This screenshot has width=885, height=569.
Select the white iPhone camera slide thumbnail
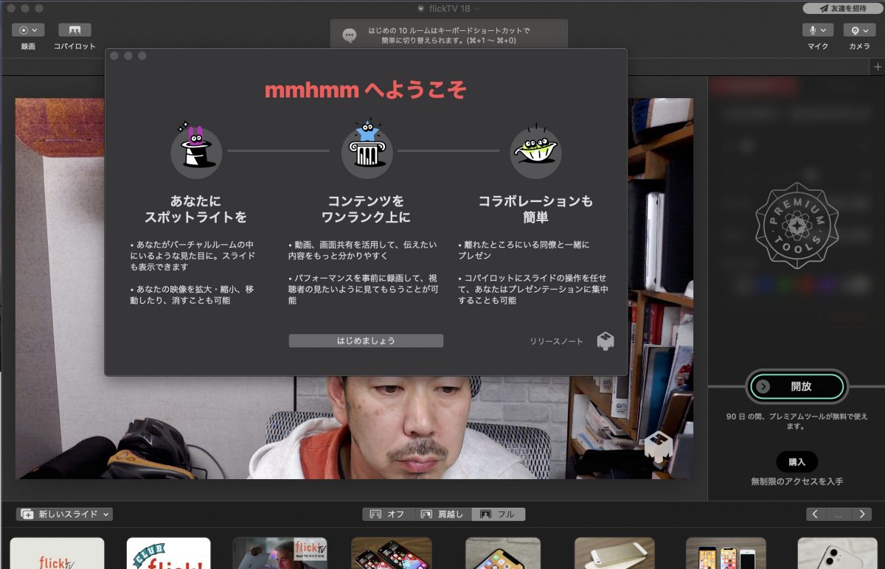point(837,553)
